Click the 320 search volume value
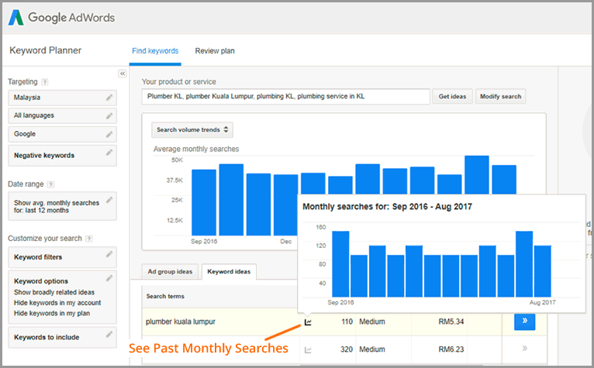This screenshot has width=594, height=368. point(347,349)
